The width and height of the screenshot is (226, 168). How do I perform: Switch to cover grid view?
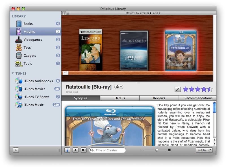(63, 13)
